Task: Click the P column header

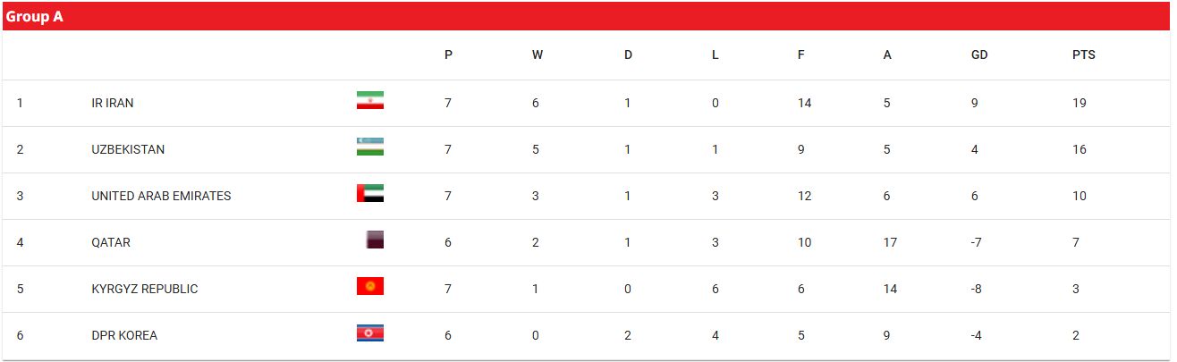Action: (x=448, y=55)
